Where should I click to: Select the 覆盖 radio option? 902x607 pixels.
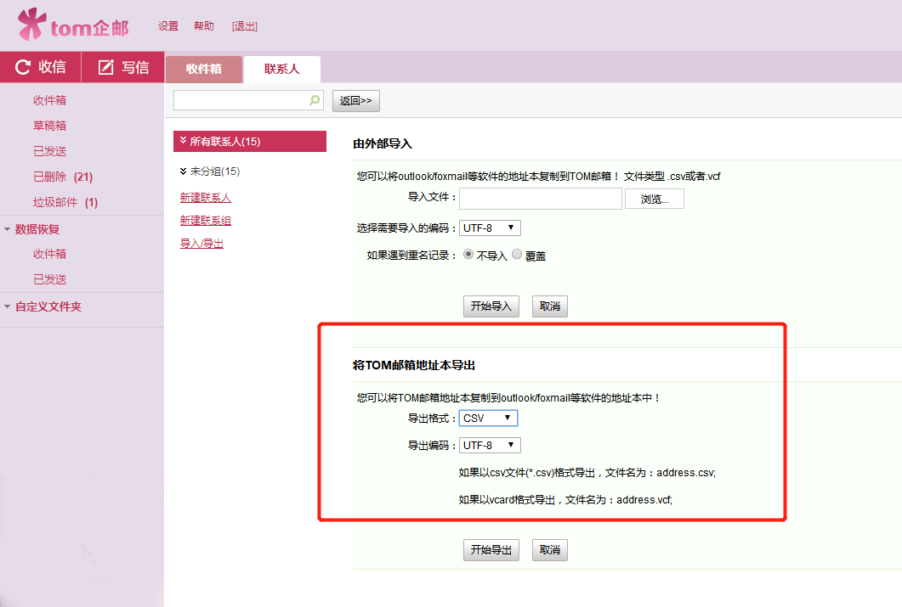(517, 255)
